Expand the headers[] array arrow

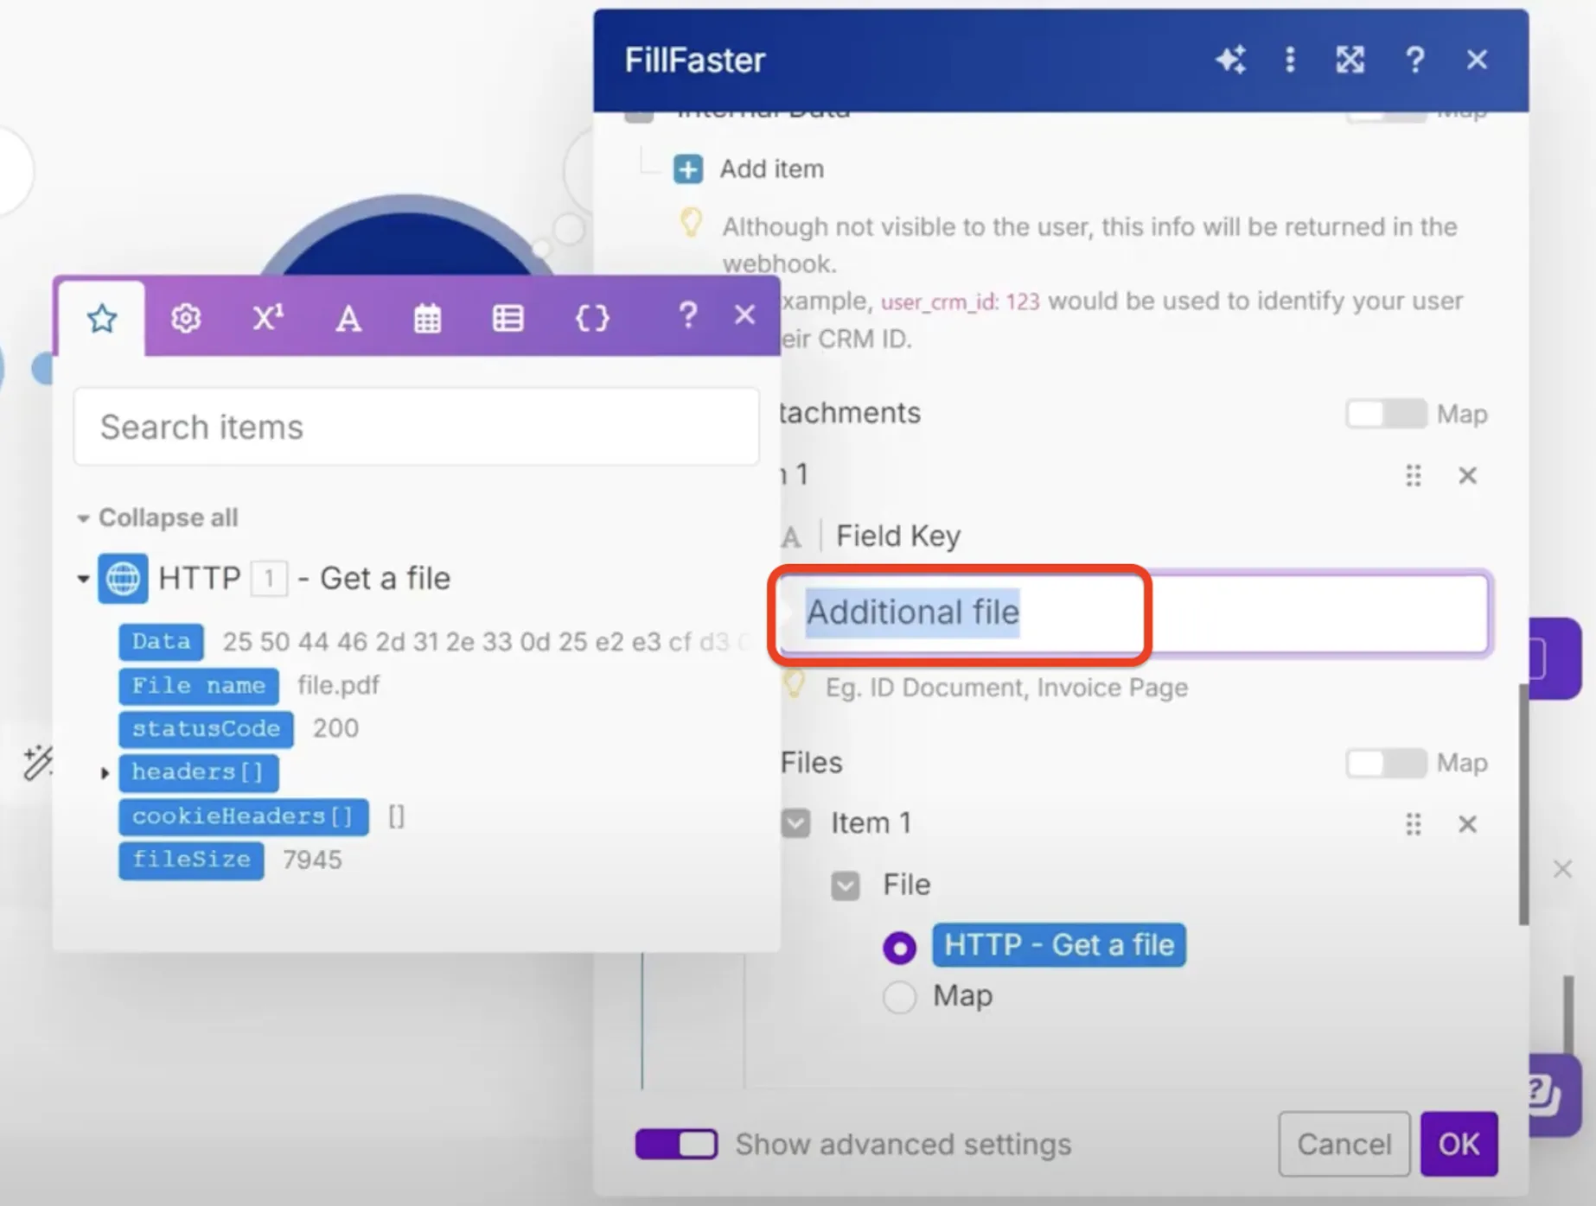click(105, 772)
